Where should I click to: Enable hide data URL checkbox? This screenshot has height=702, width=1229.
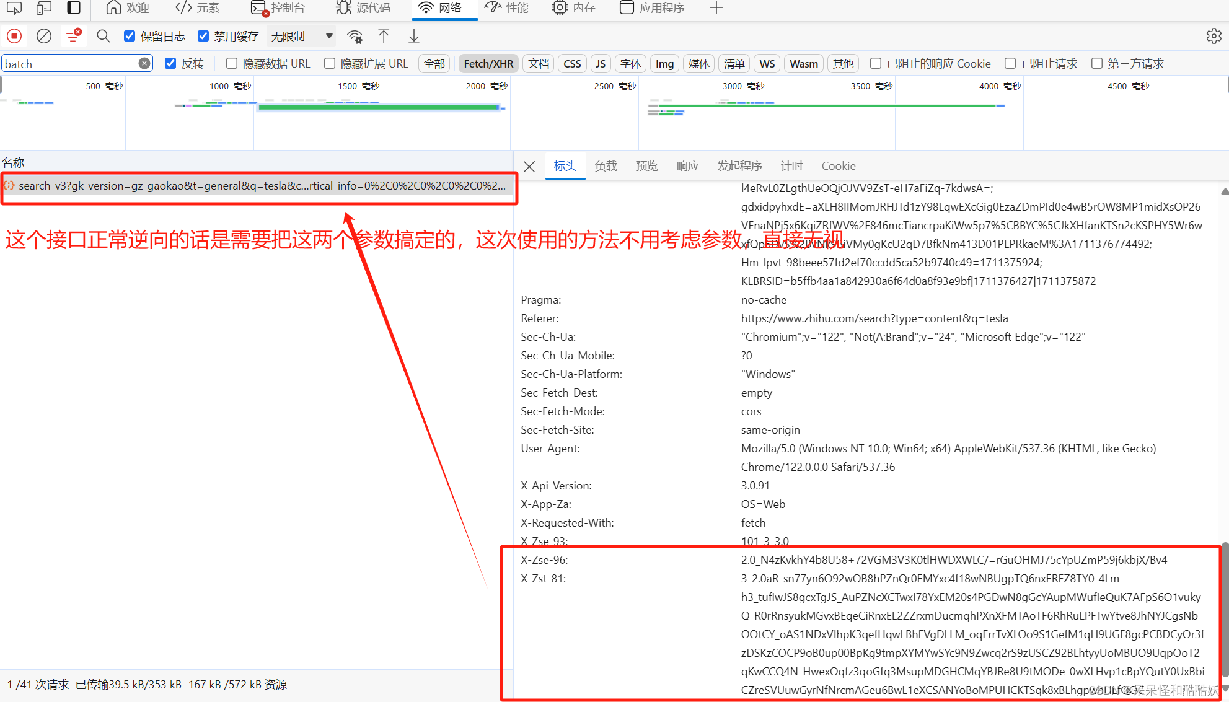(x=232, y=63)
